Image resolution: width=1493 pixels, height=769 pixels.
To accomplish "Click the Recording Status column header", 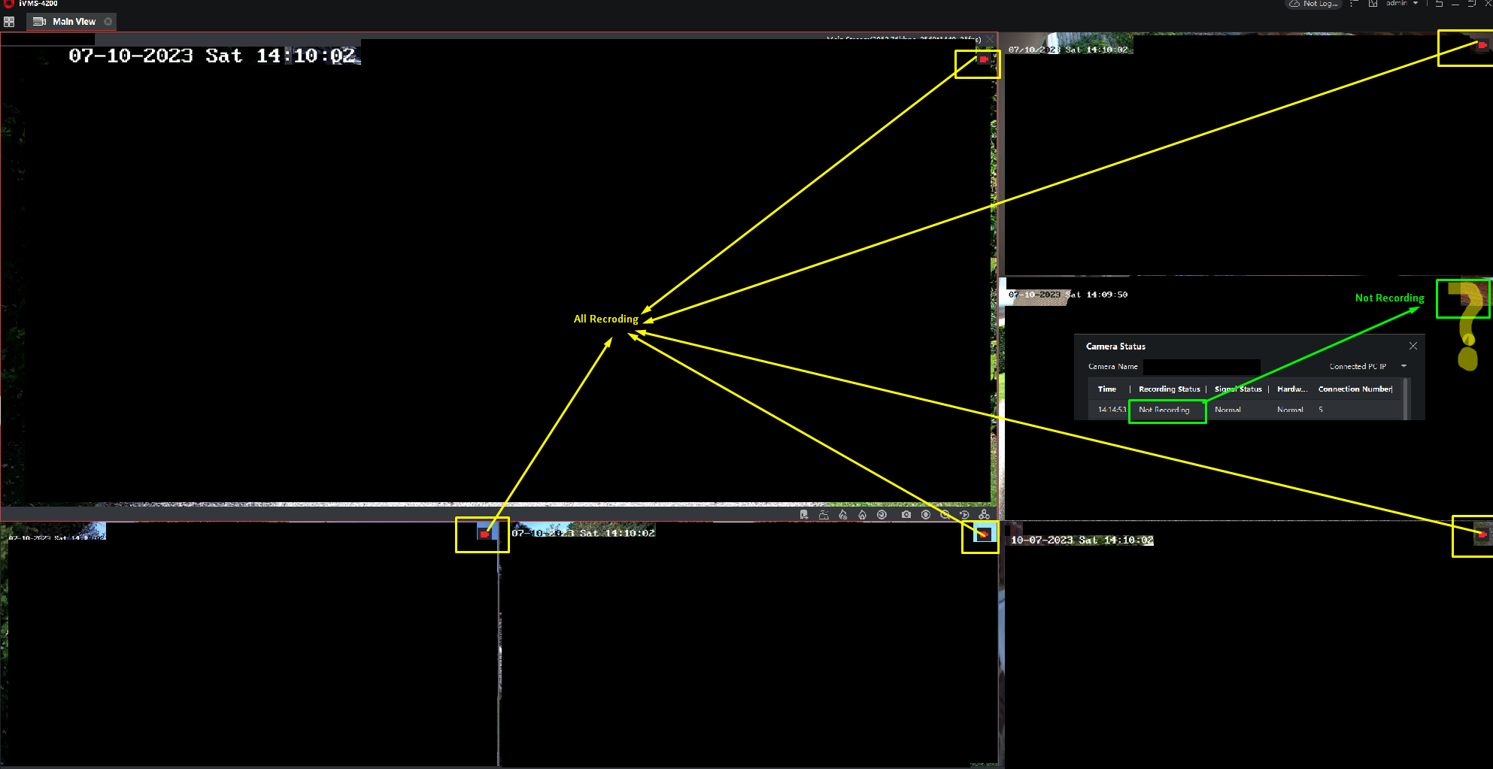I will click(1169, 389).
